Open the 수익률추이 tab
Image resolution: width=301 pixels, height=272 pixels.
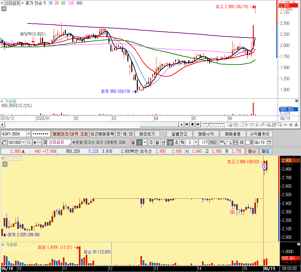pos(260,134)
